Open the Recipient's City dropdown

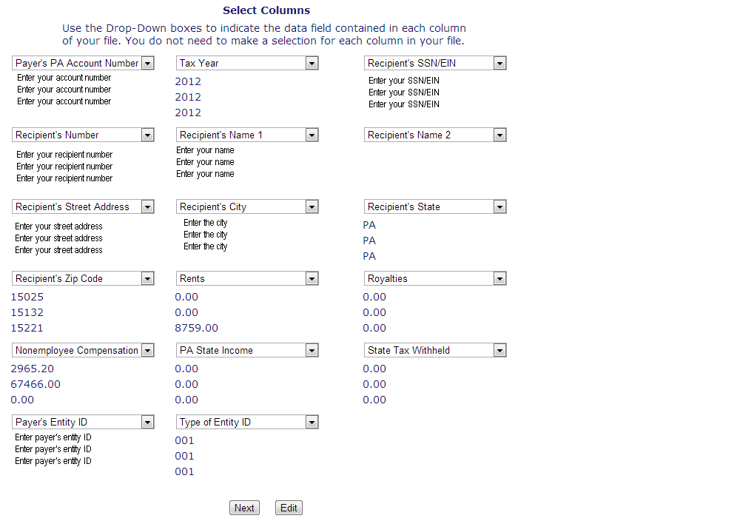pyautogui.click(x=312, y=206)
